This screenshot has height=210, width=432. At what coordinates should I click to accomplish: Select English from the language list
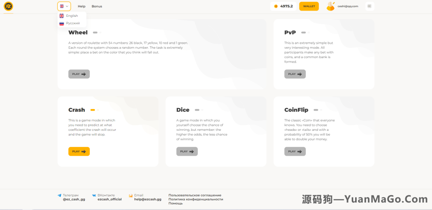[72, 16]
